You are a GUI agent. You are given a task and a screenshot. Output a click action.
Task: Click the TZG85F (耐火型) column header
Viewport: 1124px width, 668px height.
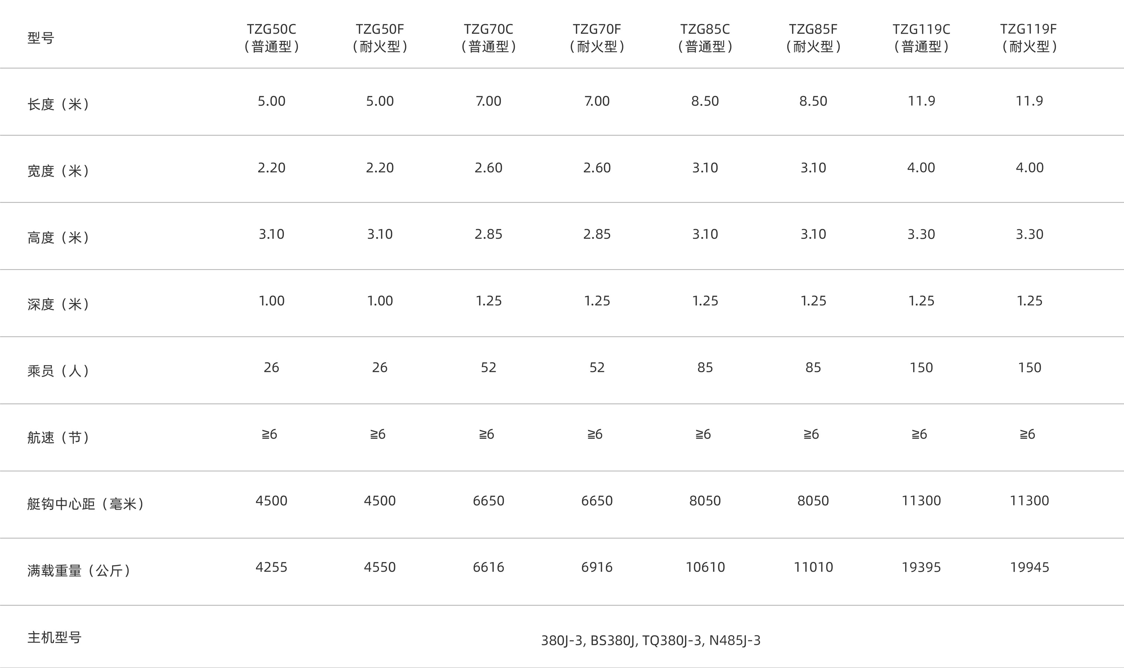pos(813,37)
